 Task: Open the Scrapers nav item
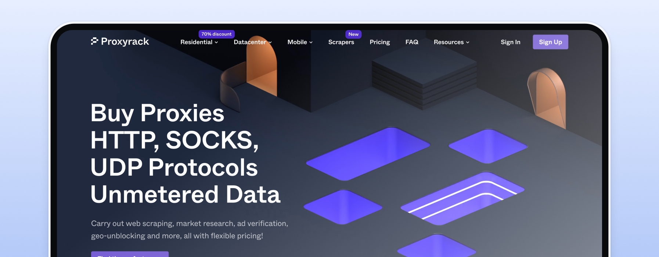(341, 42)
